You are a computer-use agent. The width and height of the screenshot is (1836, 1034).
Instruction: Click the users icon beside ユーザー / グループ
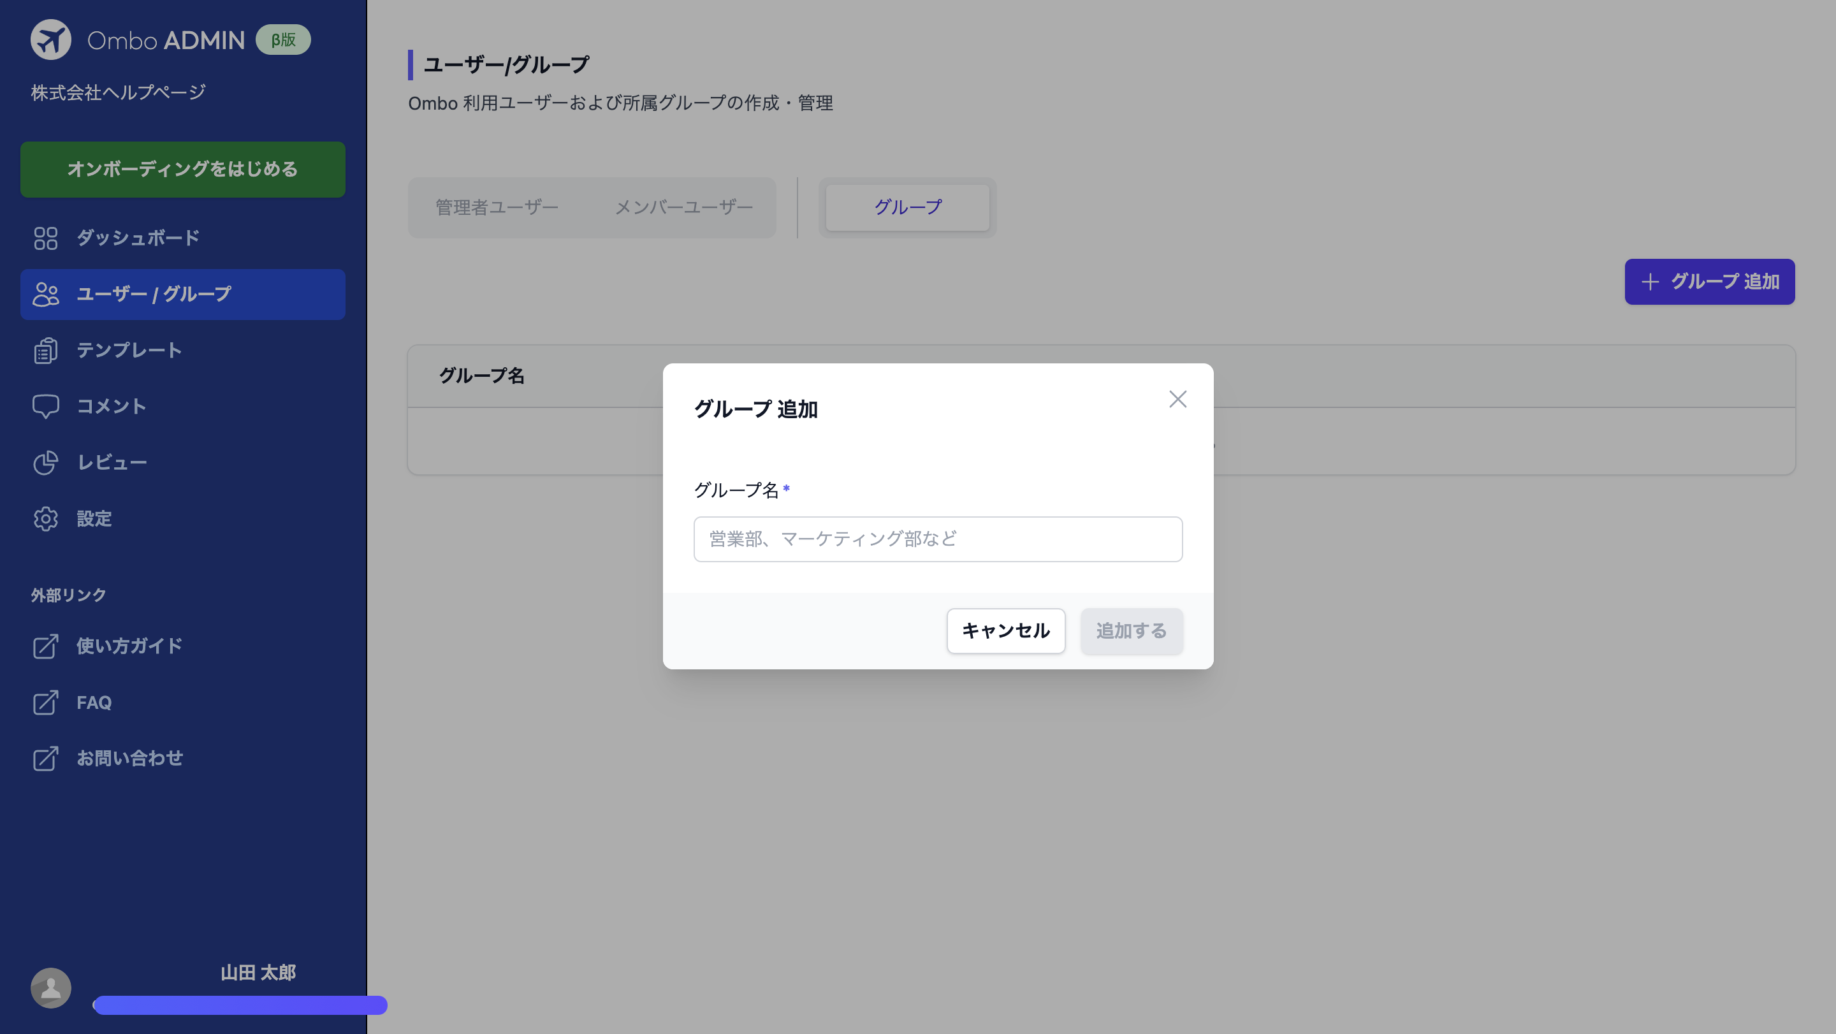point(46,295)
